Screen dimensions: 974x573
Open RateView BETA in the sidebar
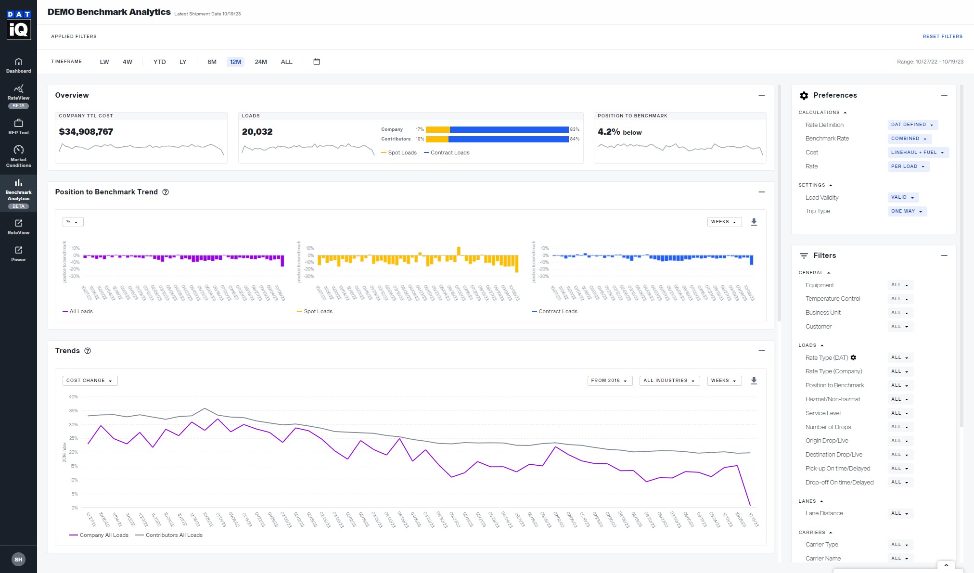[18, 95]
